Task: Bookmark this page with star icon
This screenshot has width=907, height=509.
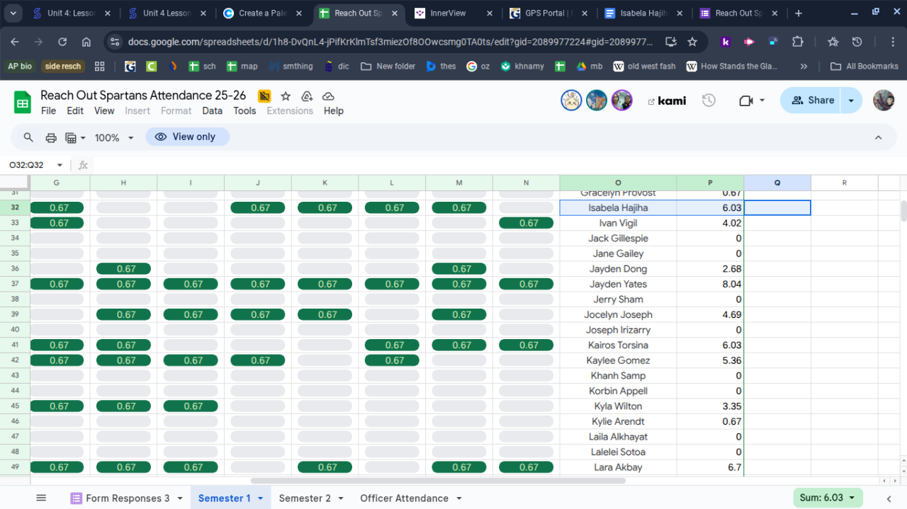Action: (x=692, y=42)
